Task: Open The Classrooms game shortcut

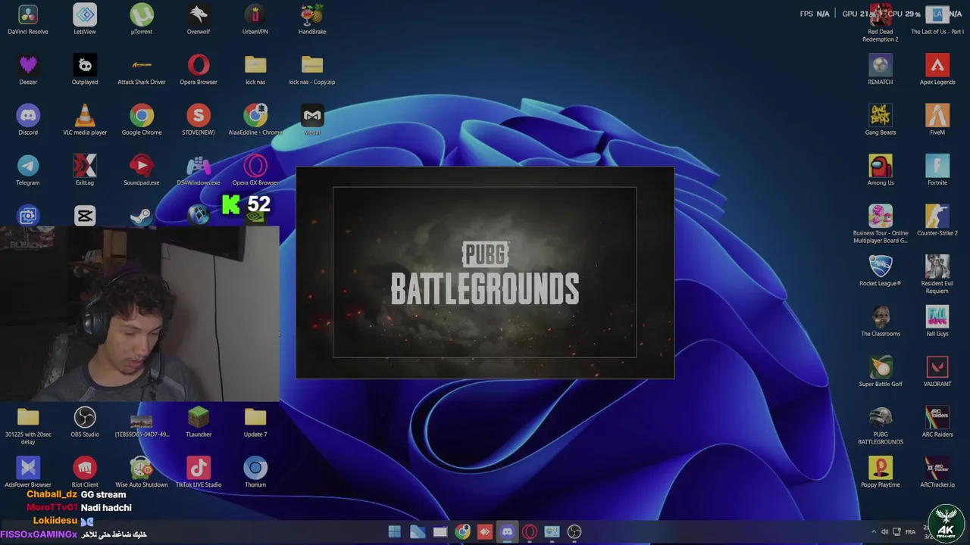Action: pyautogui.click(x=881, y=322)
